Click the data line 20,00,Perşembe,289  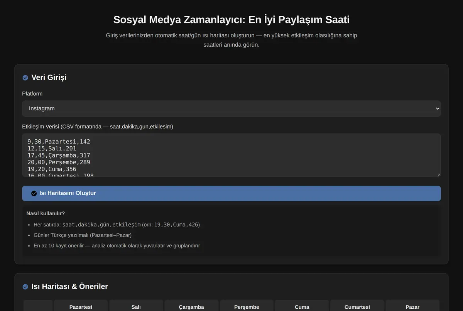(x=59, y=162)
